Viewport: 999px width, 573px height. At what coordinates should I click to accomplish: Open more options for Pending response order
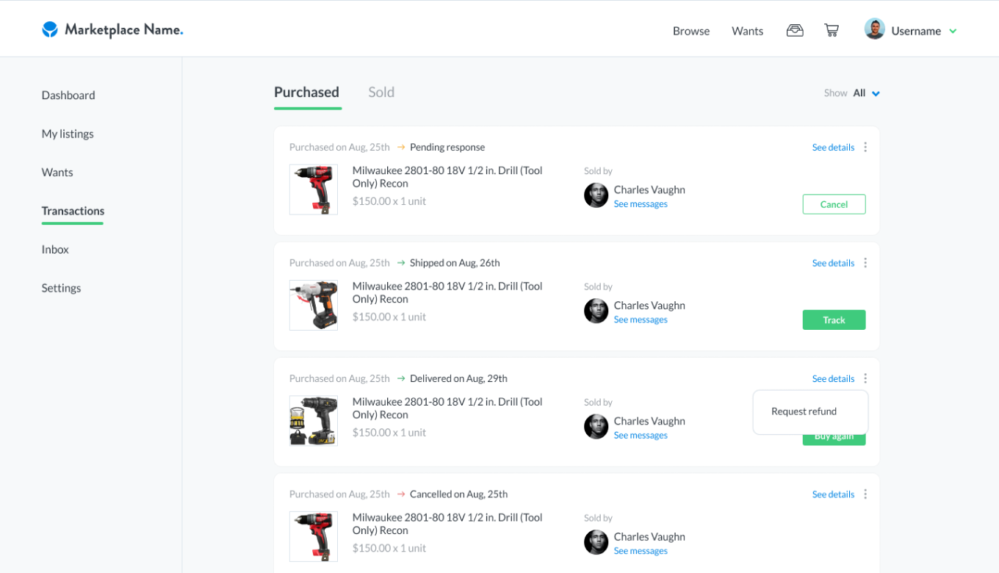pyautogui.click(x=865, y=147)
